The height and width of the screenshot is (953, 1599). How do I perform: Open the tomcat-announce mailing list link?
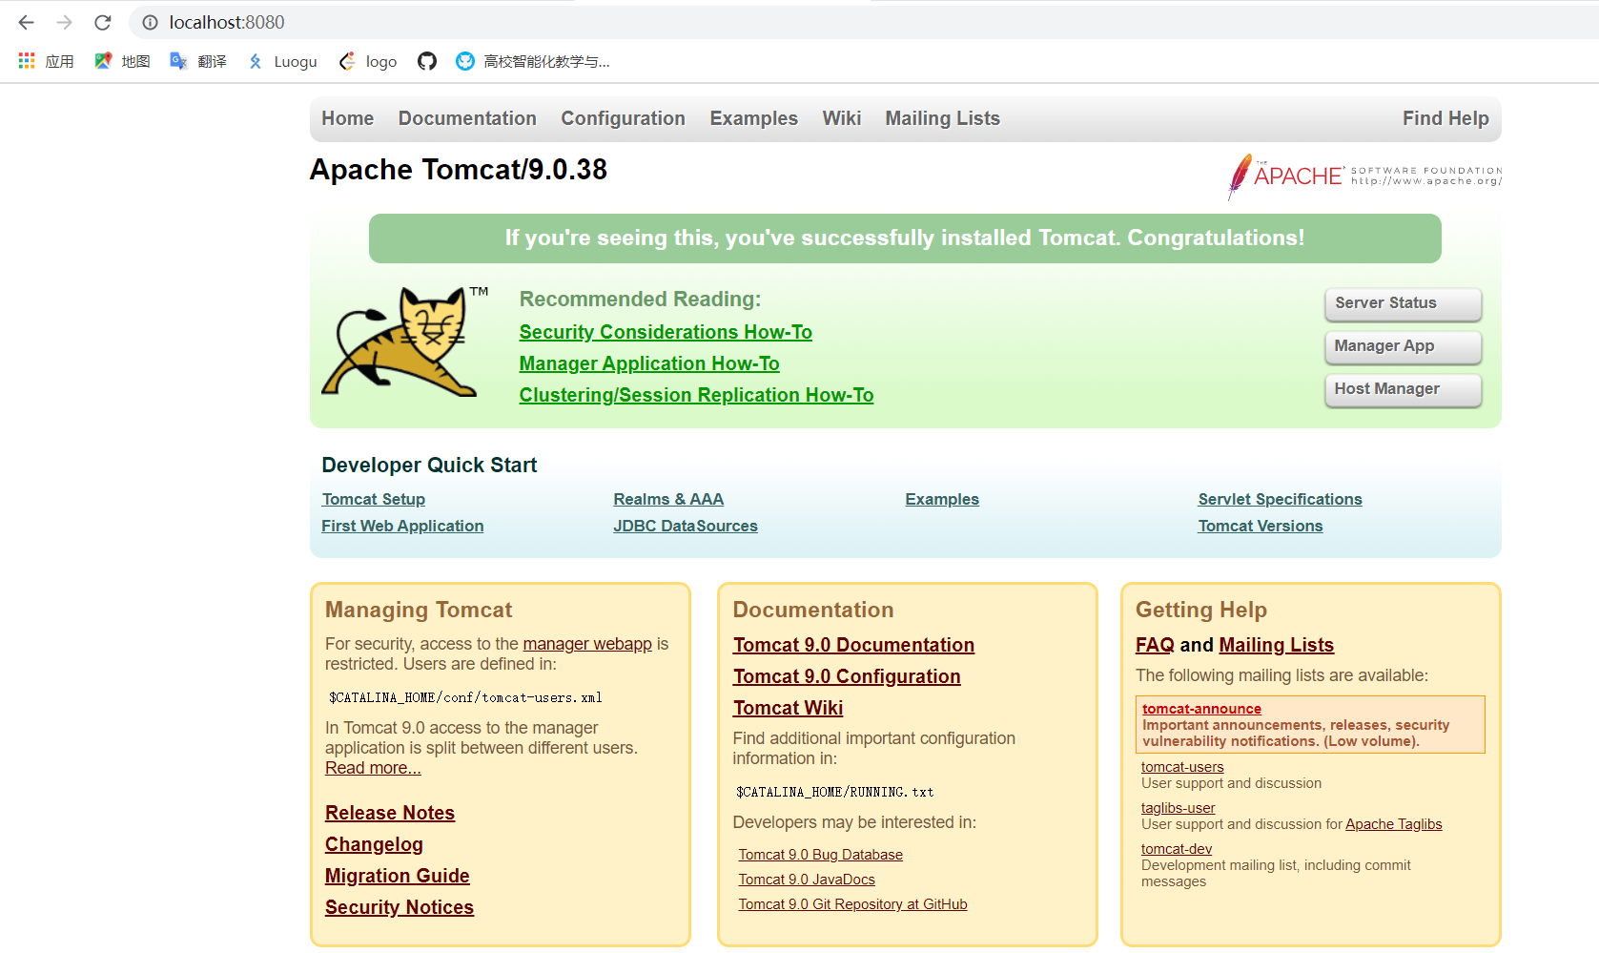(x=1201, y=709)
